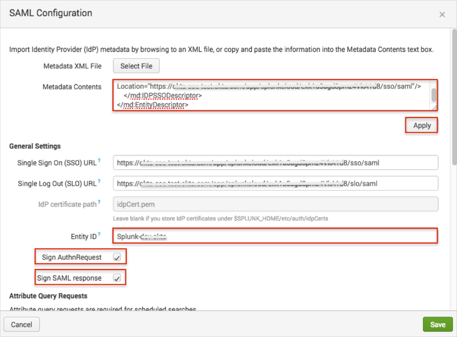Show the help tooltip for Entity ID
457x337 pixels.
[99, 235]
